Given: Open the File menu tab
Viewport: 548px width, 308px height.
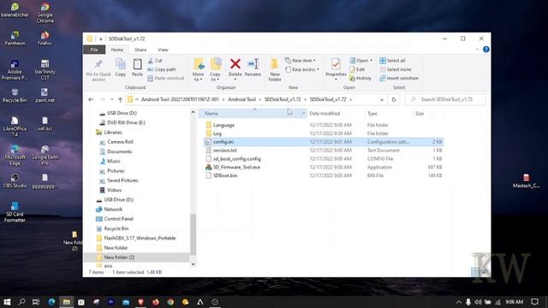Looking at the screenshot, I should pos(94,50).
